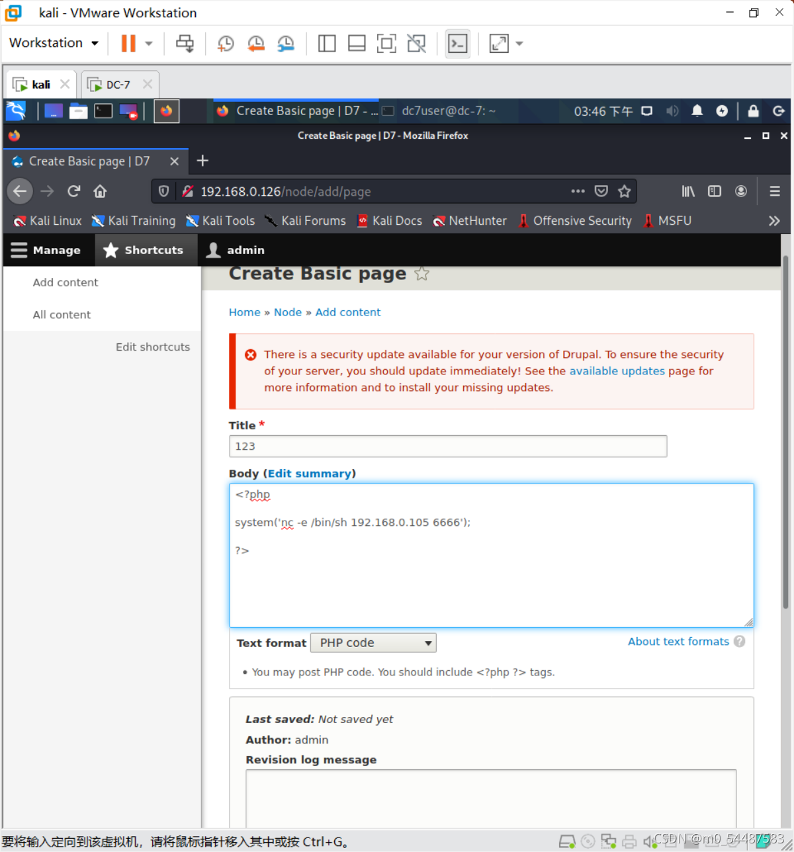Expand stretch guest dropdown arrow
This screenshot has height=852, width=794.
pyautogui.click(x=519, y=44)
